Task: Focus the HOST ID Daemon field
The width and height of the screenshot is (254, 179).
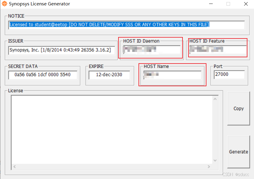Action: [x=152, y=50]
